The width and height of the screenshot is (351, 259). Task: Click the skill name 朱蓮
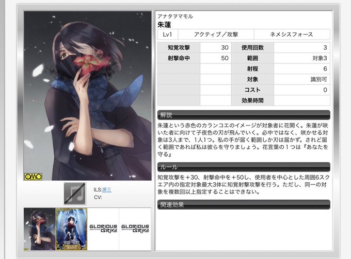(164, 25)
